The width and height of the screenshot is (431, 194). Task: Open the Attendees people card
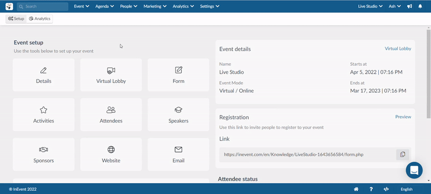[x=111, y=114]
